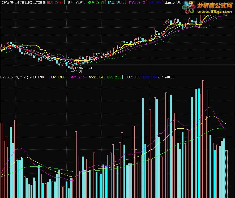Select the 云龙主图 indicator name

(39, 2)
